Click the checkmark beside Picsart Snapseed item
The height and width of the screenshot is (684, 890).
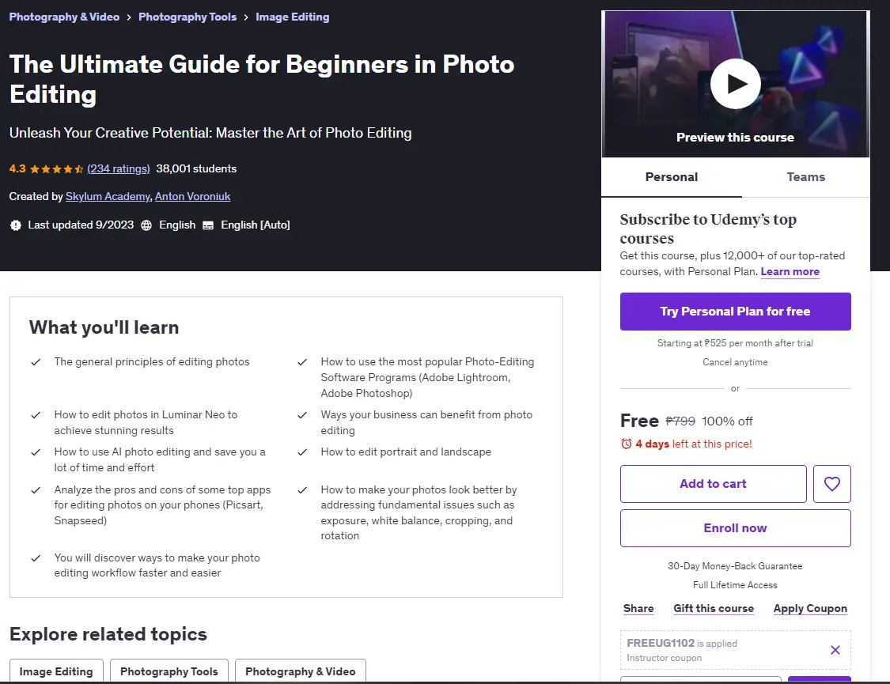tap(36, 490)
